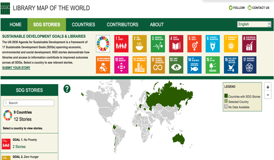
Task: Go to the HOME tab
Action: [x=16, y=25]
